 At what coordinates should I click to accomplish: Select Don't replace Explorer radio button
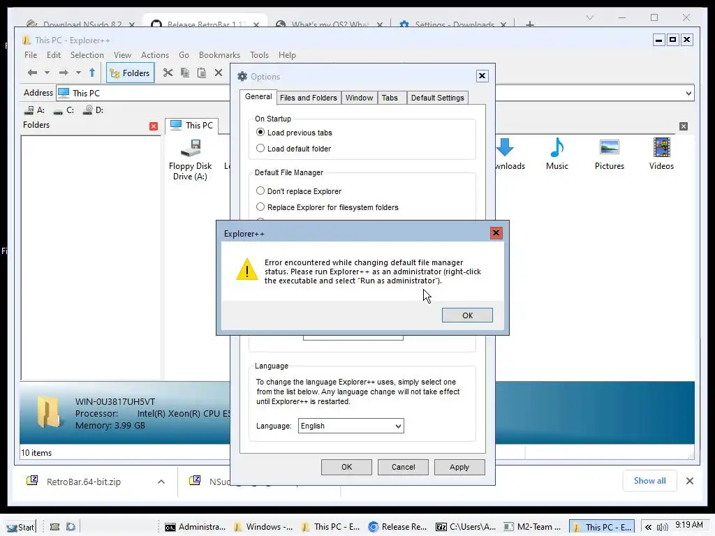[260, 191]
